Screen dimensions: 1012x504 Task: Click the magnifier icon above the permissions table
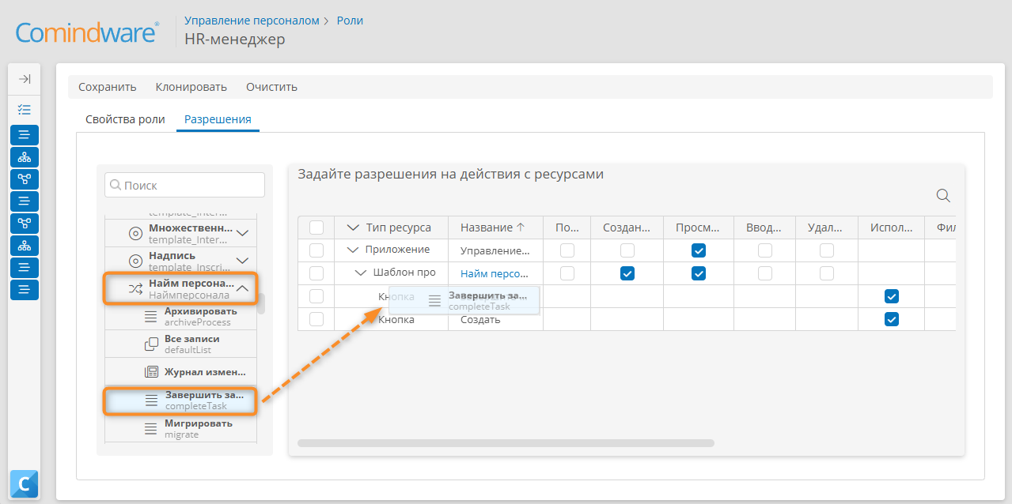(943, 195)
